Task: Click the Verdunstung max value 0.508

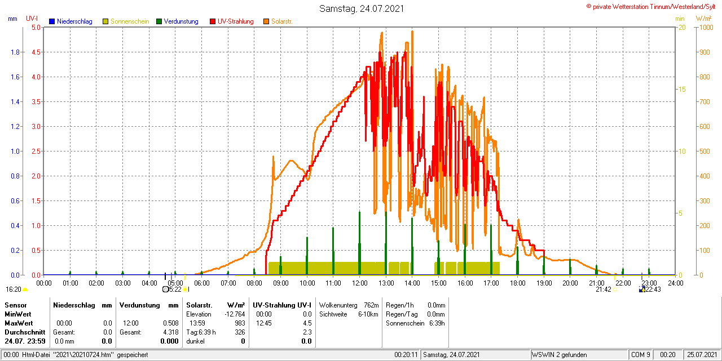Action: point(170,323)
